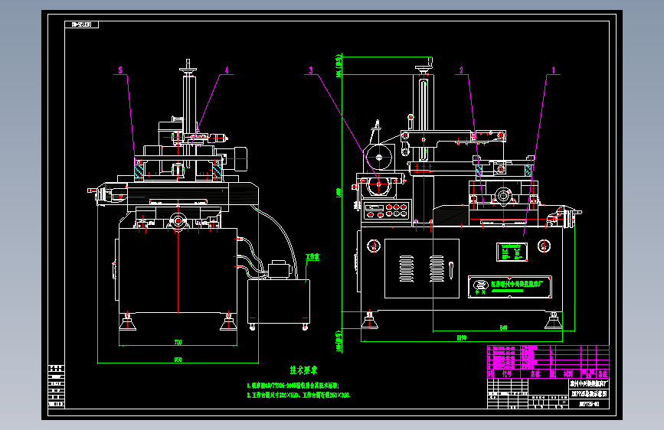Select the revision table on left border
This screenshot has height=430, width=664.
tap(57, 386)
